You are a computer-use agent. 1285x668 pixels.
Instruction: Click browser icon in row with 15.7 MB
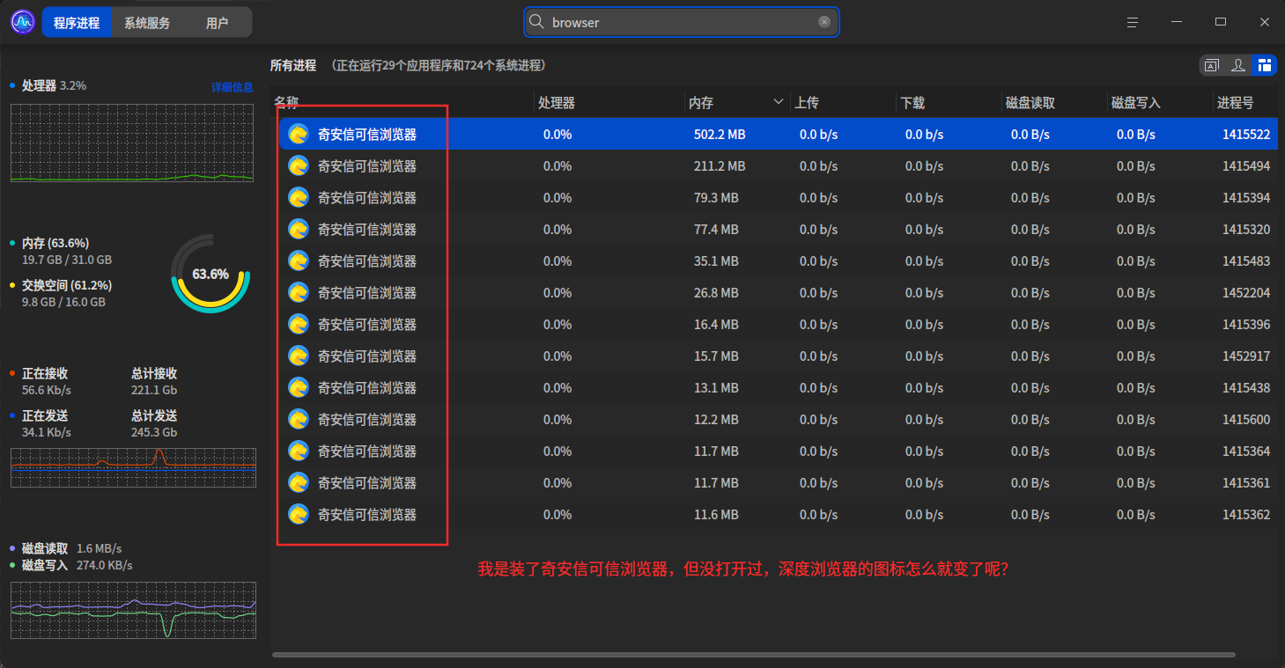(x=299, y=356)
